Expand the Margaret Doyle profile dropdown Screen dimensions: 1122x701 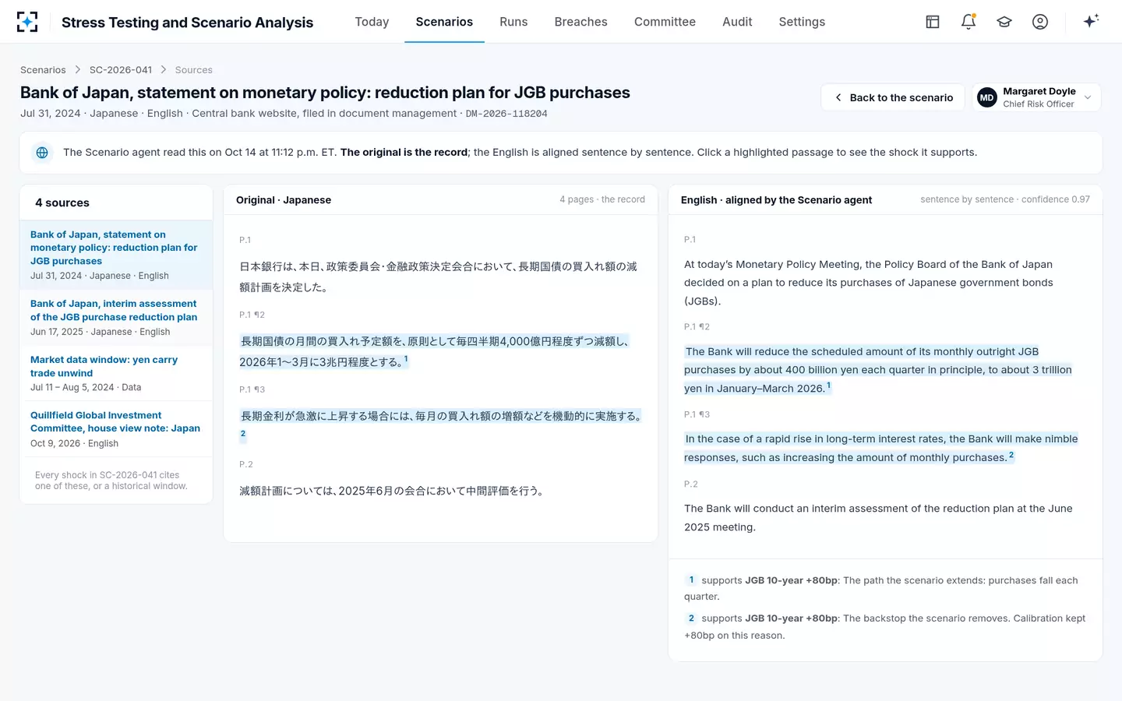[1088, 97]
